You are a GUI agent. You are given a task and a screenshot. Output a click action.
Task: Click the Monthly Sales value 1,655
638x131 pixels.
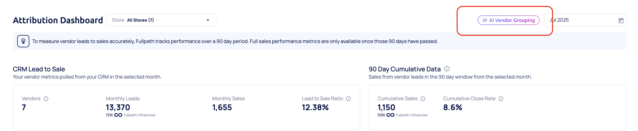(222, 107)
